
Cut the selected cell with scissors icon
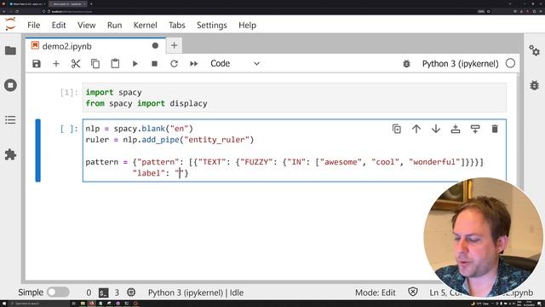click(76, 64)
